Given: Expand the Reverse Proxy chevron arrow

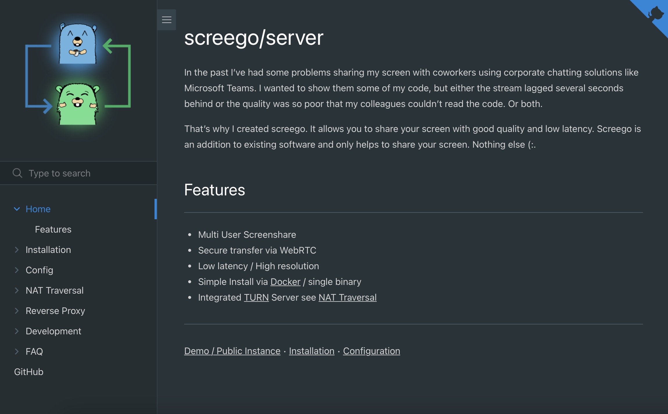Looking at the screenshot, I should pos(17,311).
